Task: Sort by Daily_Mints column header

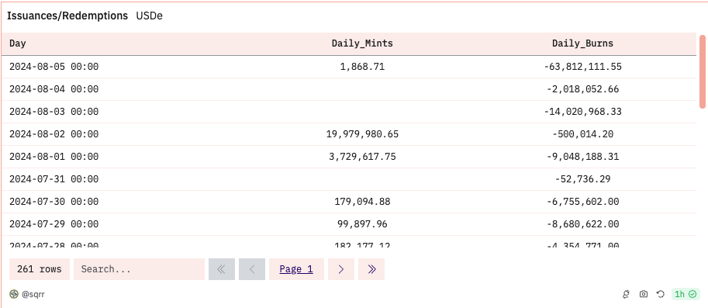Action: (362, 43)
